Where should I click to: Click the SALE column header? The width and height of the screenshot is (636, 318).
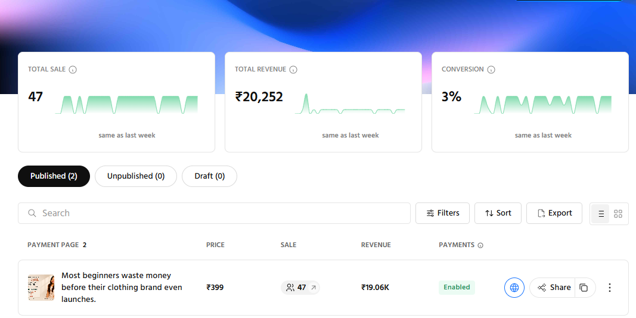point(288,245)
